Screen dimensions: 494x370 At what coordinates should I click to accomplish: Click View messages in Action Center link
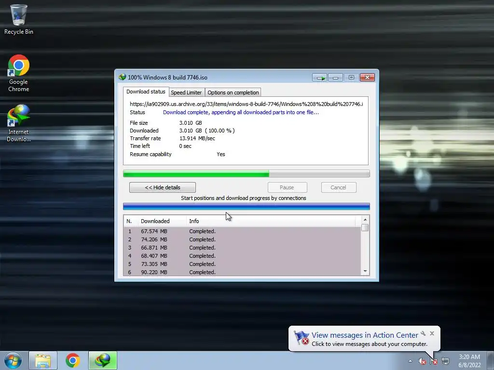365,335
